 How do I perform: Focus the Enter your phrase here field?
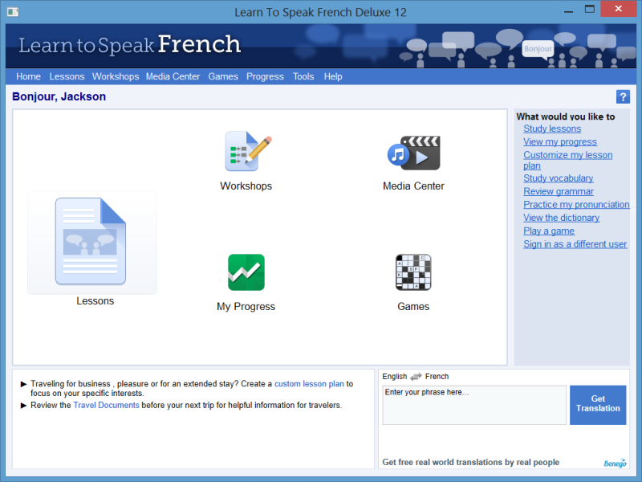tap(474, 405)
